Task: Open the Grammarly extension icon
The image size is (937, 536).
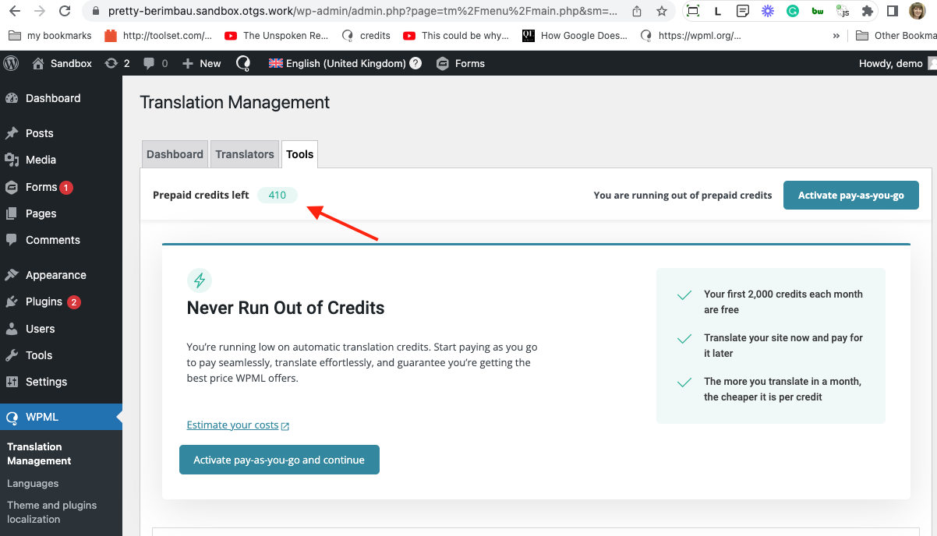Action: pyautogui.click(x=793, y=11)
